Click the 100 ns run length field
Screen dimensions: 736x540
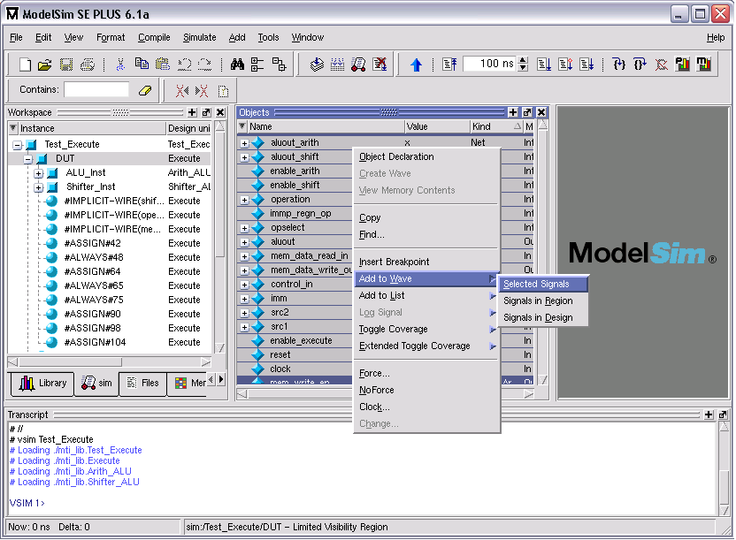[489, 64]
